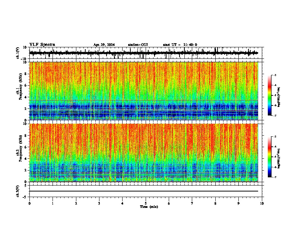Click time axis tick label "10"

[262, 203]
